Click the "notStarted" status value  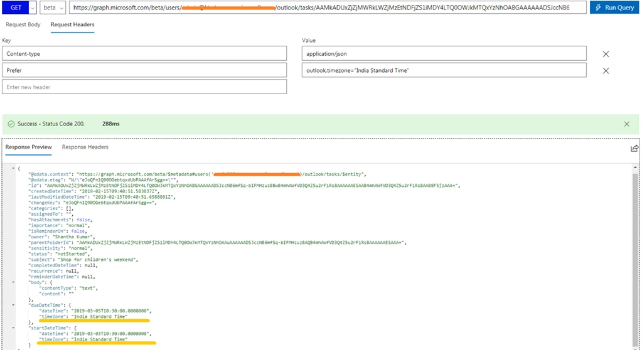click(x=72, y=254)
